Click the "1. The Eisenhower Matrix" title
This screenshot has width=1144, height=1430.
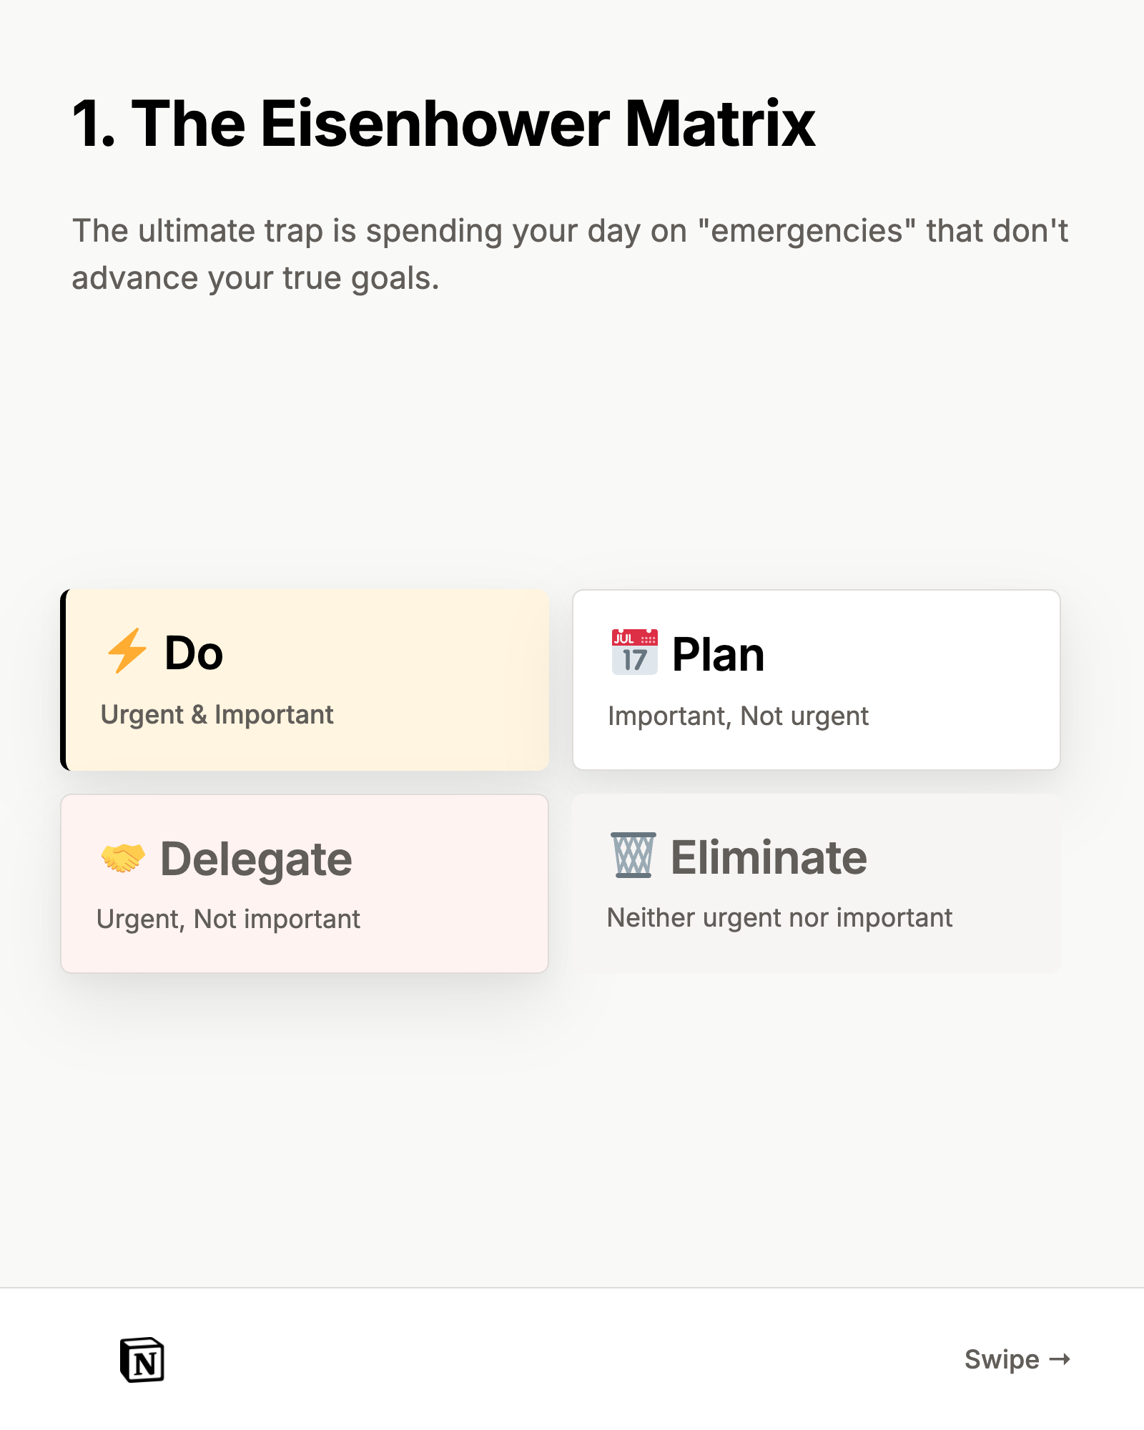click(443, 124)
